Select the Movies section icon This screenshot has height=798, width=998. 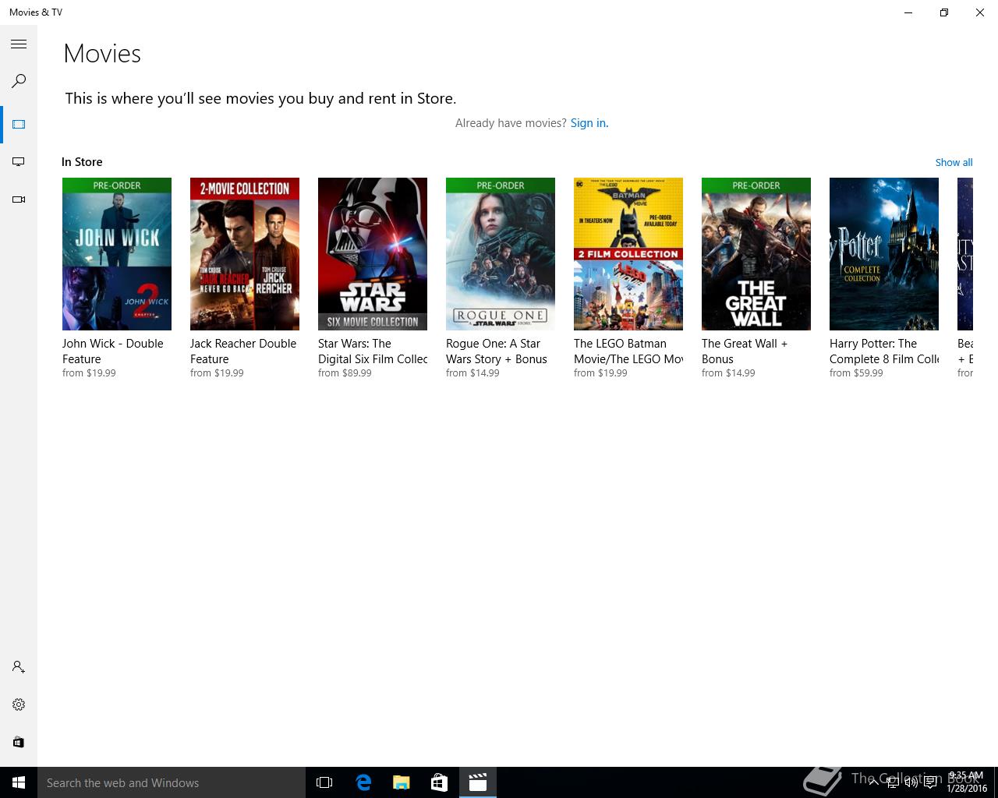(19, 125)
